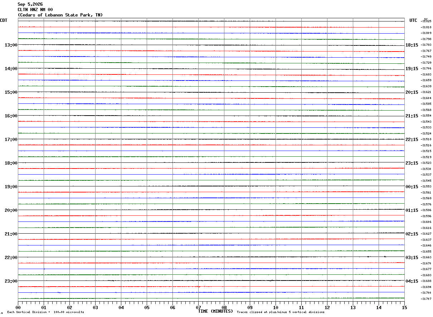Screen dimensions: 433x317
Task: Click the 22:00 CDT time label
Action: coord(11,258)
